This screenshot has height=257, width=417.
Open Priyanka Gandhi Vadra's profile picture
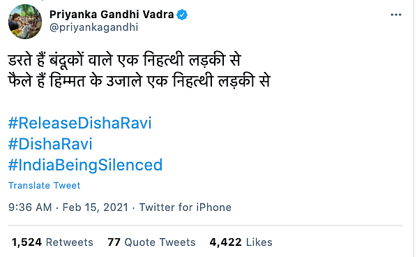(25, 22)
